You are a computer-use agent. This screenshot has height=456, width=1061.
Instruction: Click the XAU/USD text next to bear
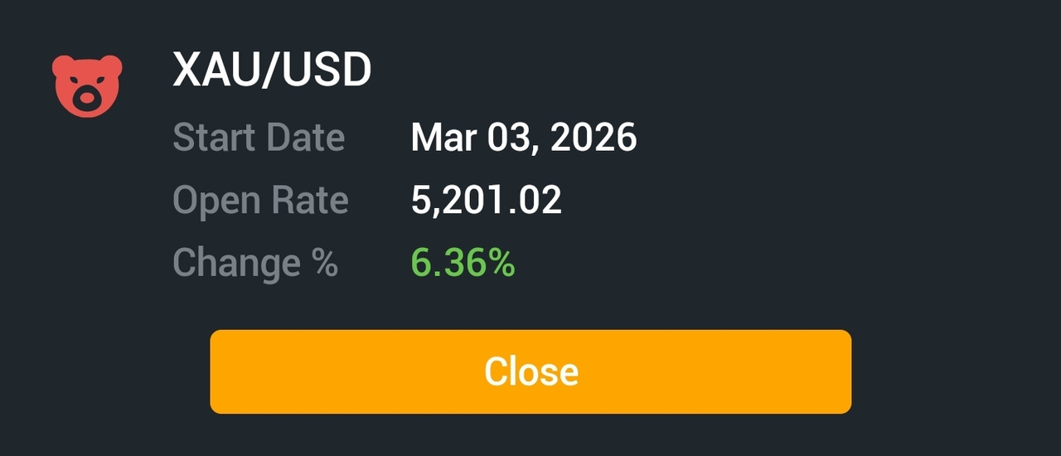[x=272, y=71]
